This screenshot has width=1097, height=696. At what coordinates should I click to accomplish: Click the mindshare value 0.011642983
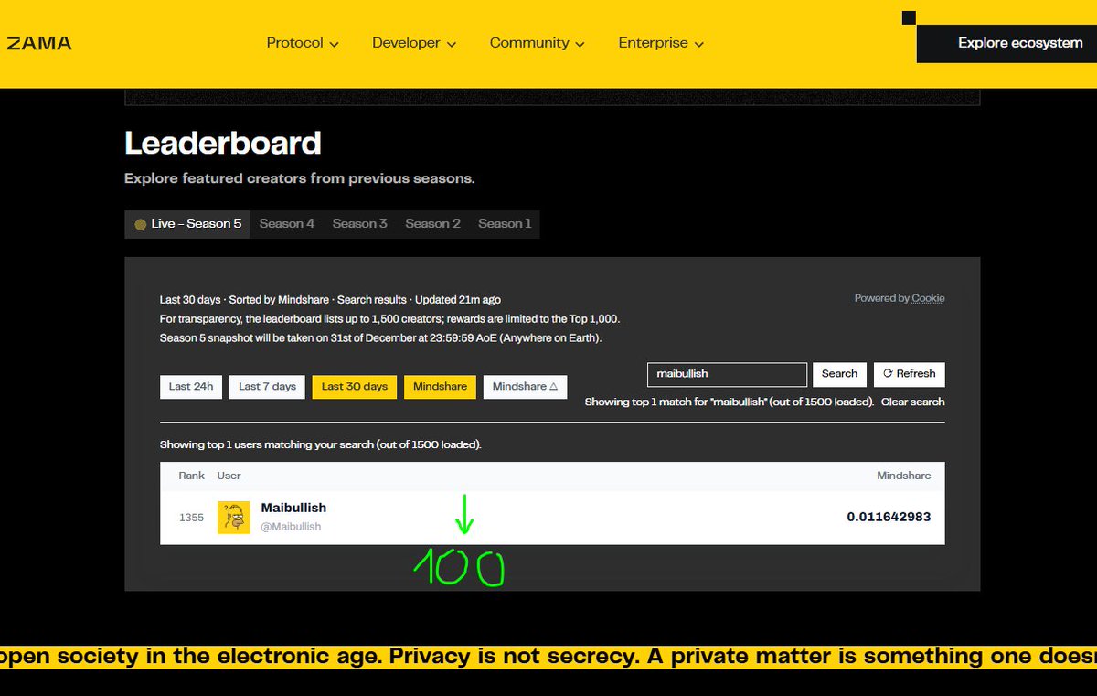coord(889,517)
